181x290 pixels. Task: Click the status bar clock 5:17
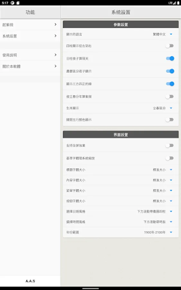pyautogui.click(x=5, y=3)
